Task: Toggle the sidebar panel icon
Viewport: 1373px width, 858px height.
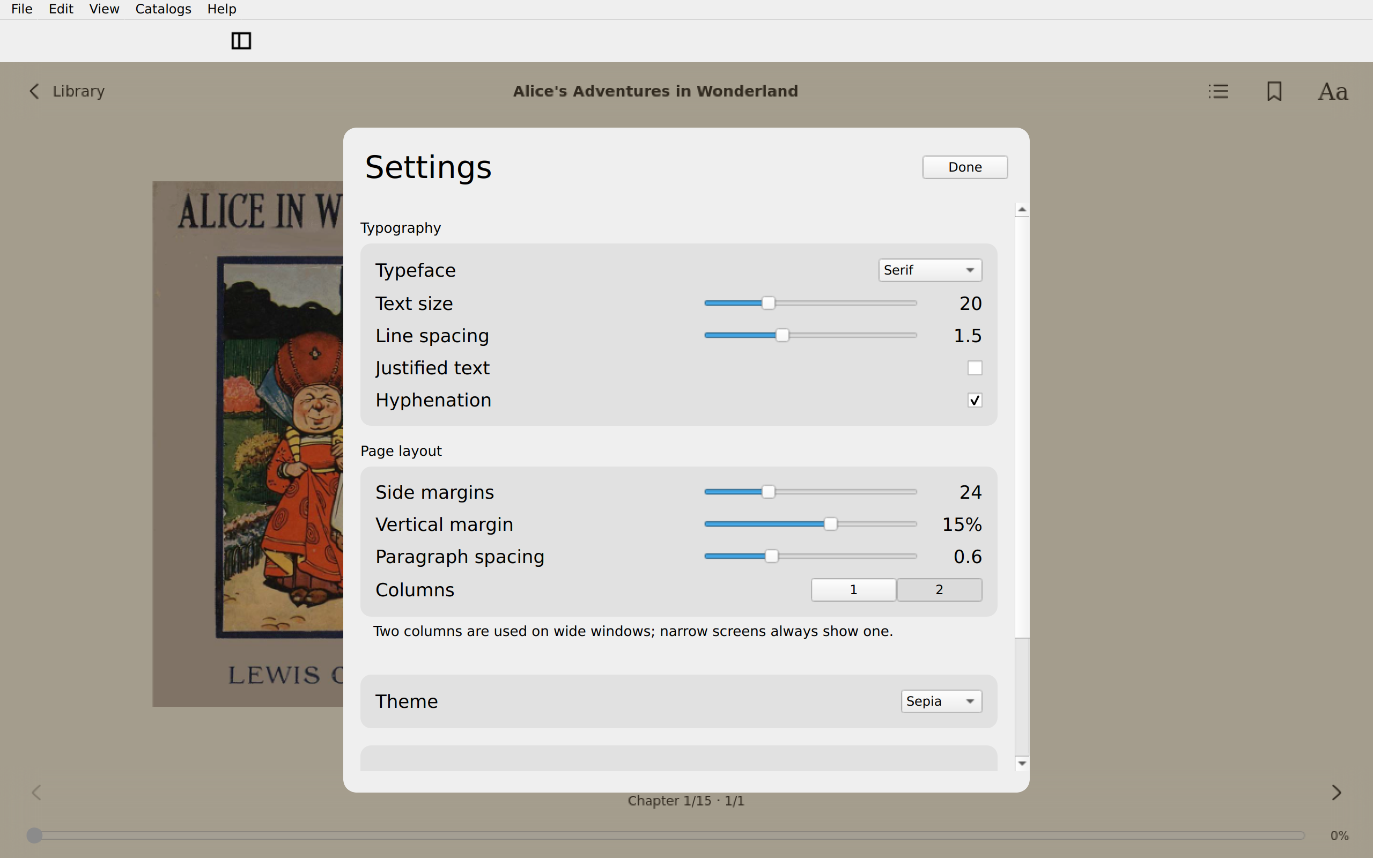Action: pyautogui.click(x=241, y=41)
